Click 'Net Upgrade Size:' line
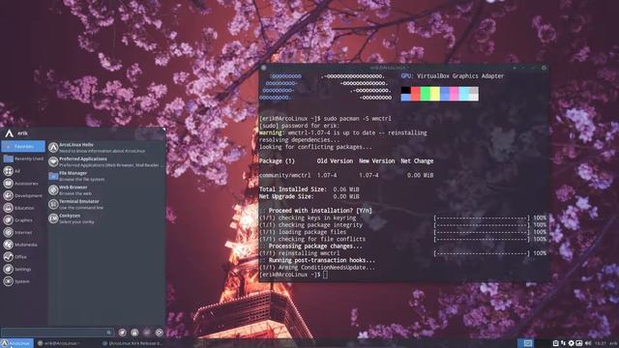Viewport: 619px width, 348px height. point(309,196)
